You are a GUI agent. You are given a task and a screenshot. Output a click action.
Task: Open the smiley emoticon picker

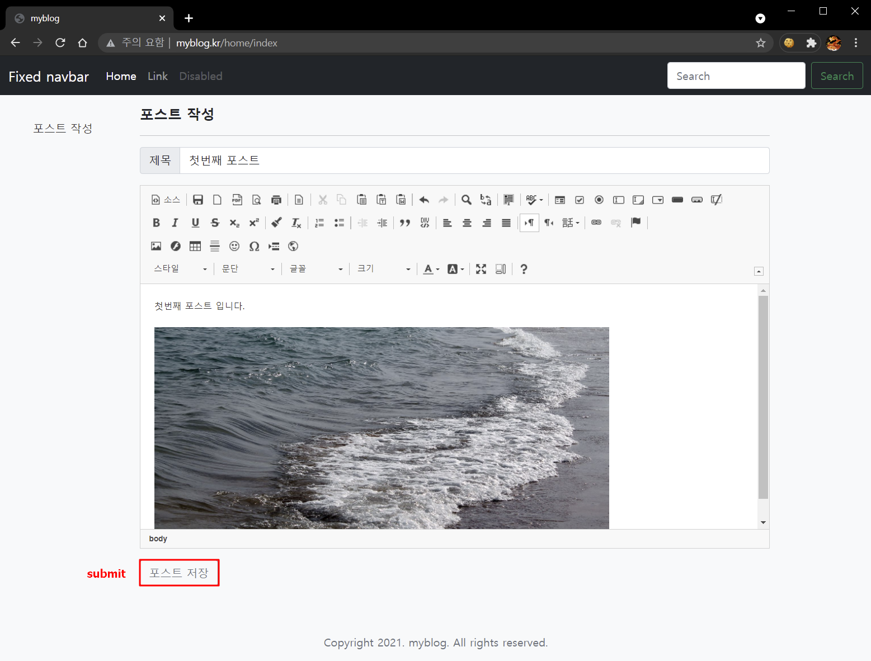234,246
